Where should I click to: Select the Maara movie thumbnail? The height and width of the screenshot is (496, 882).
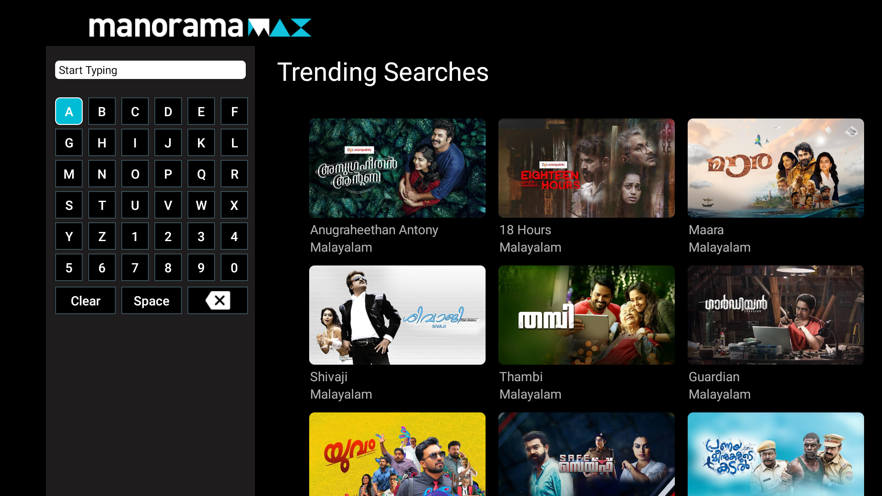[776, 168]
